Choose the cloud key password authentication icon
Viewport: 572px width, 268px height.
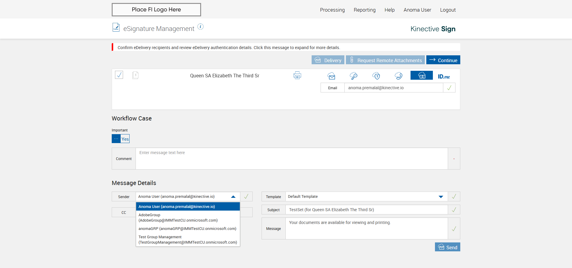(354, 76)
